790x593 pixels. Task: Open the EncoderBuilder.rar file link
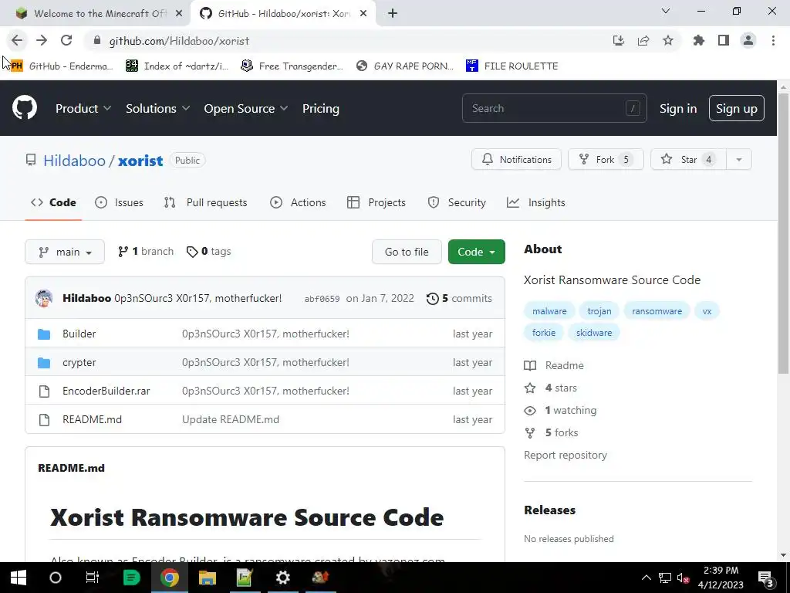pos(106,391)
